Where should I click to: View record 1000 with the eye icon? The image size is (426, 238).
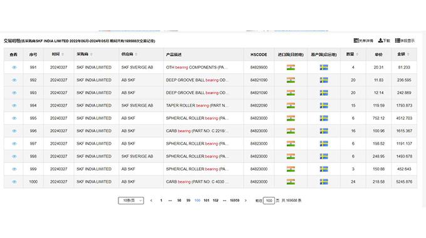(14, 182)
